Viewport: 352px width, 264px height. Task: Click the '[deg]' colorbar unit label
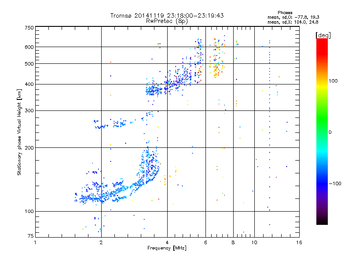click(323, 35)
